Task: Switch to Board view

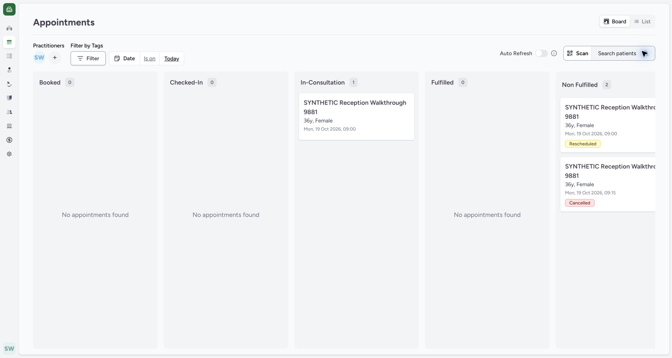Action: (615, 21)
